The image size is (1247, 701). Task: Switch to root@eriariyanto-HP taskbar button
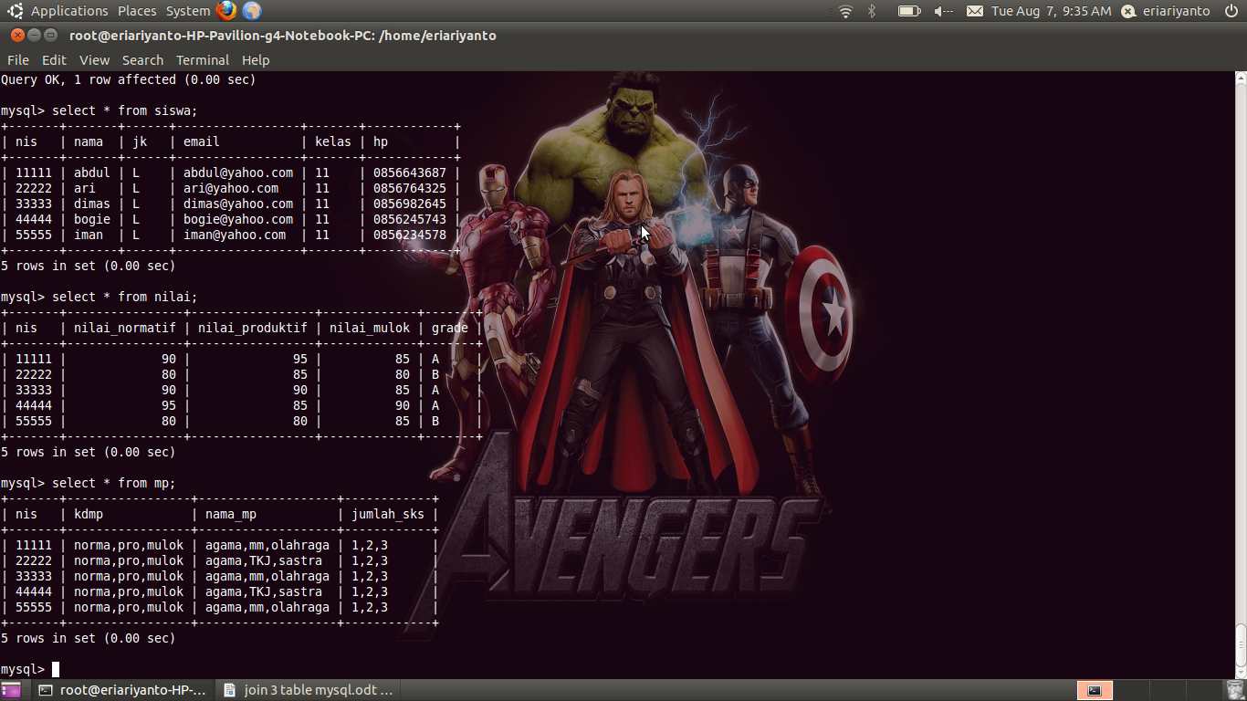pos(122,690)
